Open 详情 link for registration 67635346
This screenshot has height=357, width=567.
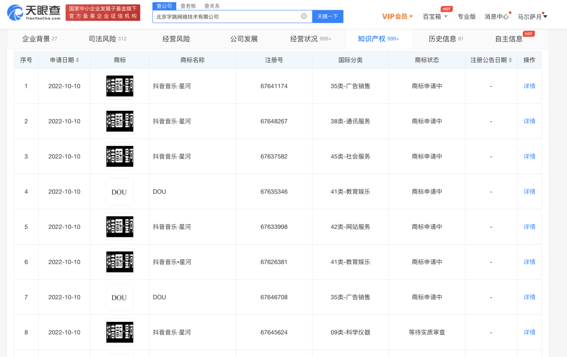(x=529, y=192)
